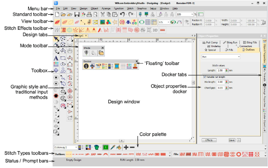Select the Lettering 'A' tool in Toolbox
The image size is (268, 168).
coord(56,58)
